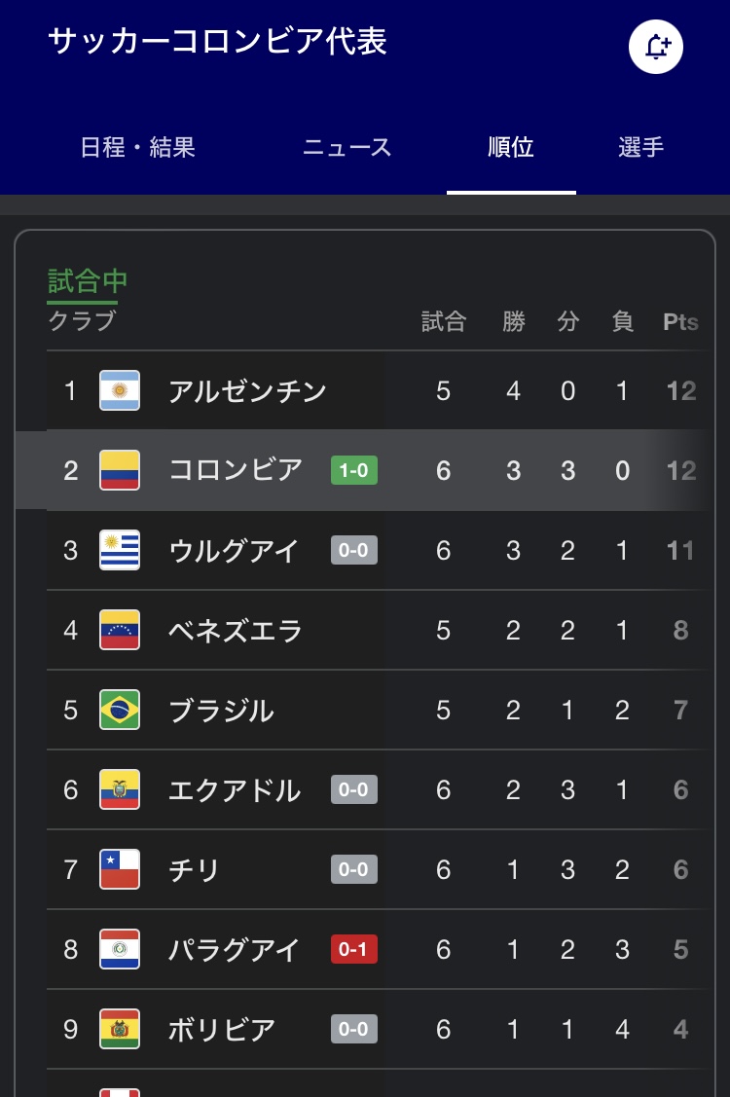Tap the notification bell icon
The image size is (730, 1097).
pos(656,47)
